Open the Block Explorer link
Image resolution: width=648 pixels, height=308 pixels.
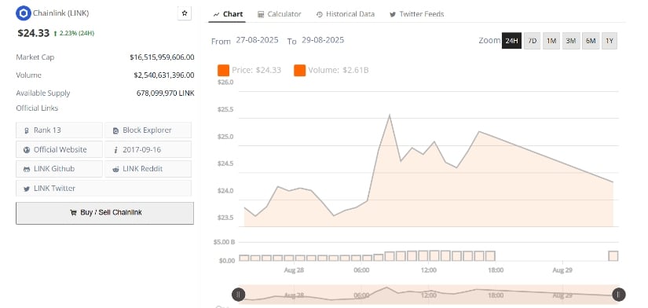pyautogui.click(x=148, y=130)
